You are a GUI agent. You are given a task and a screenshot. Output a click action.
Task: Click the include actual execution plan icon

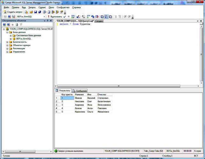88,17
